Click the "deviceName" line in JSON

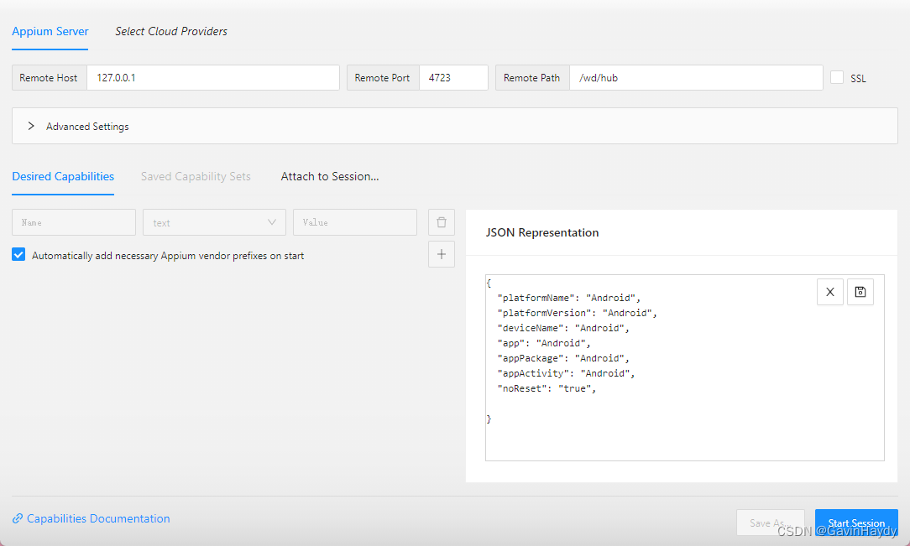point(563,328)
